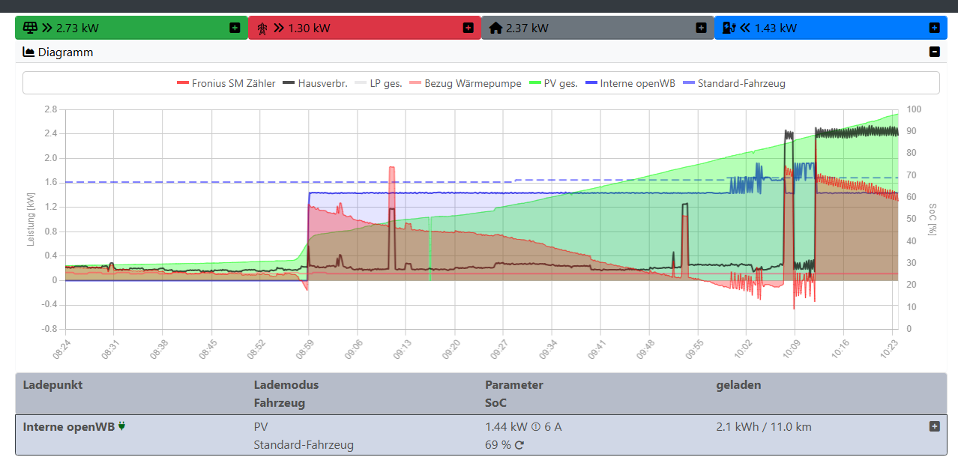The height and width of the screenshot is (469, 958).
Task: Click the green plug icon next to Interne openWB
Action: [121, 426]
